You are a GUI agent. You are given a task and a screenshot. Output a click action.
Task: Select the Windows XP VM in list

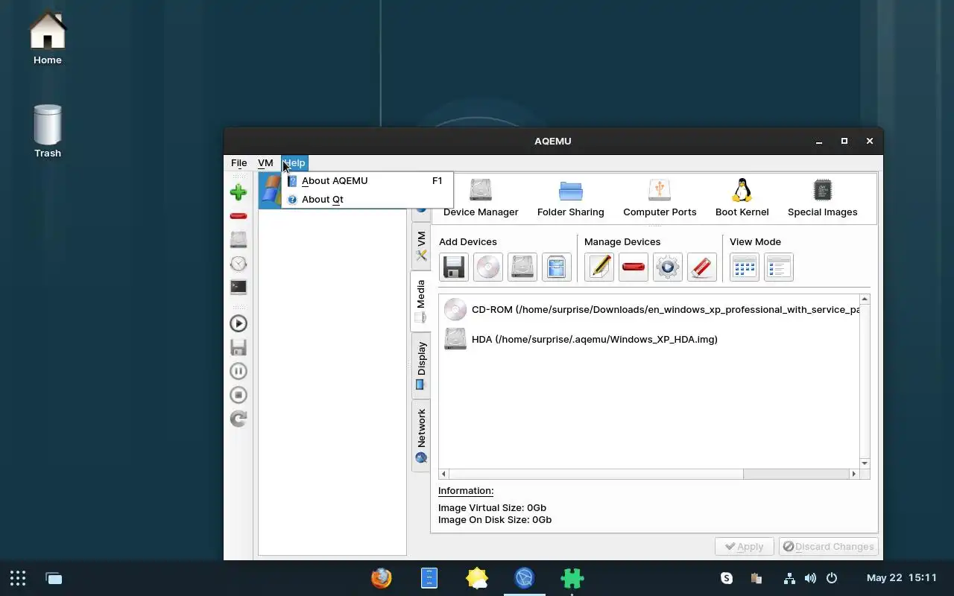pyautogui.click(x=270, y=191)
